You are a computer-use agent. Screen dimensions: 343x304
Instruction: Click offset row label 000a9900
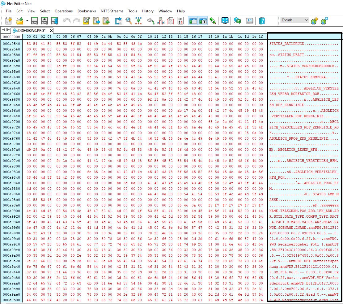(x=11, y=211)
